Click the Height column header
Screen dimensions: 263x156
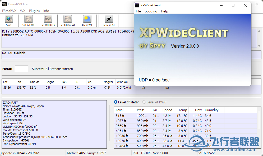(x=52, y=82)
